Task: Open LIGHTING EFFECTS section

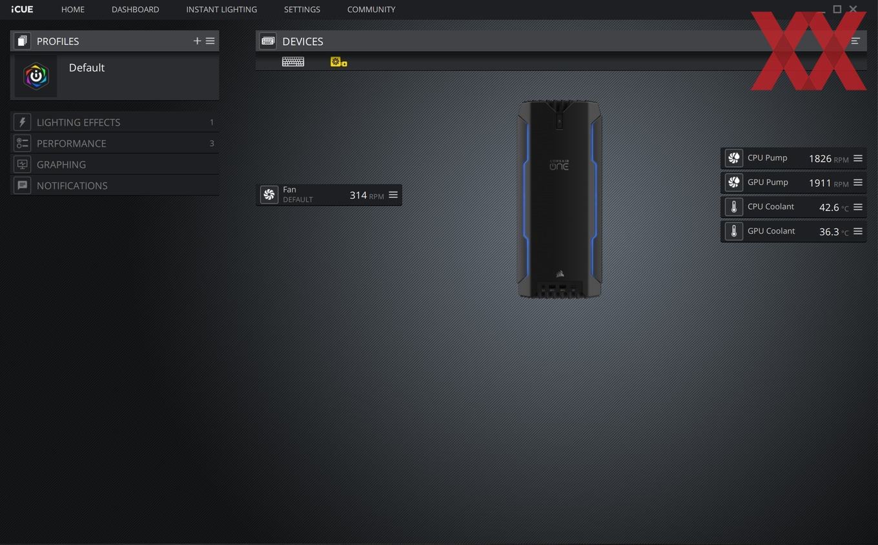Action: [115, 122]
